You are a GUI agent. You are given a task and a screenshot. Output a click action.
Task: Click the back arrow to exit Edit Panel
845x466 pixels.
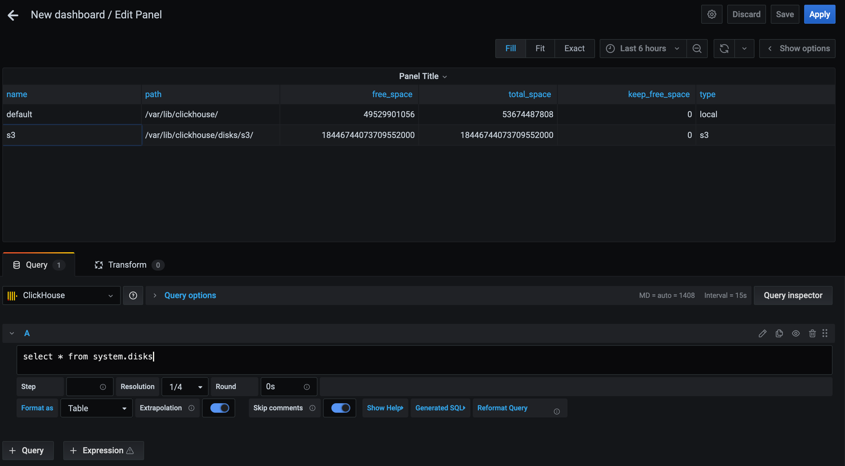[x=13, y=15]
